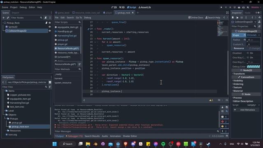
Task: Attach a script using the scene dock icon
Action: point(46,18)
